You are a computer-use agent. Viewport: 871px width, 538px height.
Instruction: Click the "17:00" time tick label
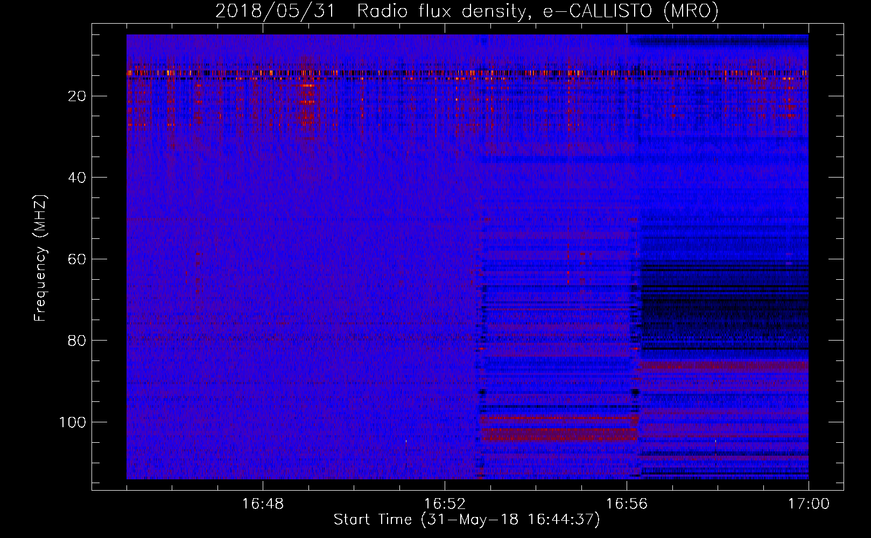pyautogui.click(x=809, y=504)
